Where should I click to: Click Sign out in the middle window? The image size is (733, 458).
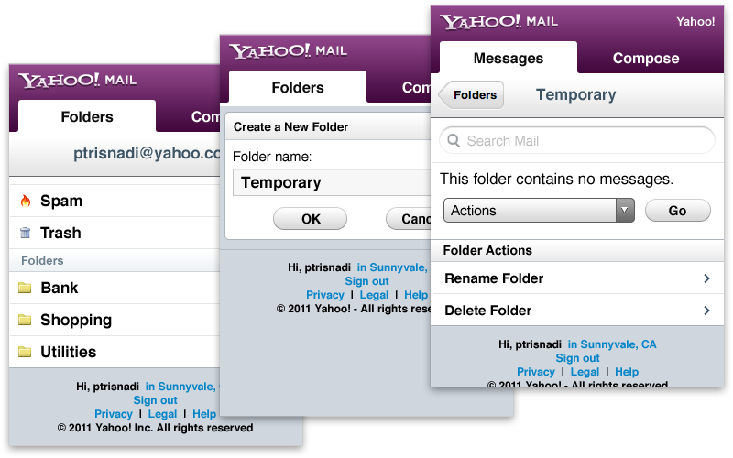[366, 281]
